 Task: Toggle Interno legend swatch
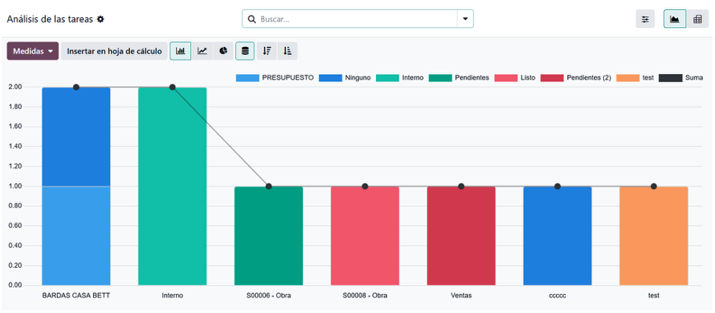point(388,78)
